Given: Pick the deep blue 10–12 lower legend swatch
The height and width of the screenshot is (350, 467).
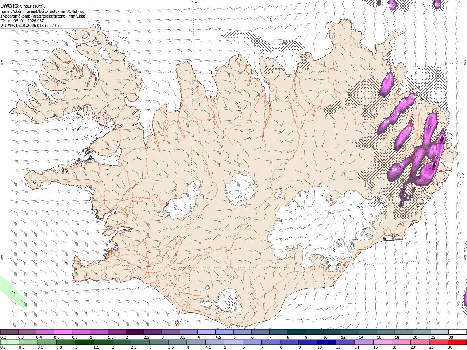Looking at the screenshot, I should click(x=326, y=342).
